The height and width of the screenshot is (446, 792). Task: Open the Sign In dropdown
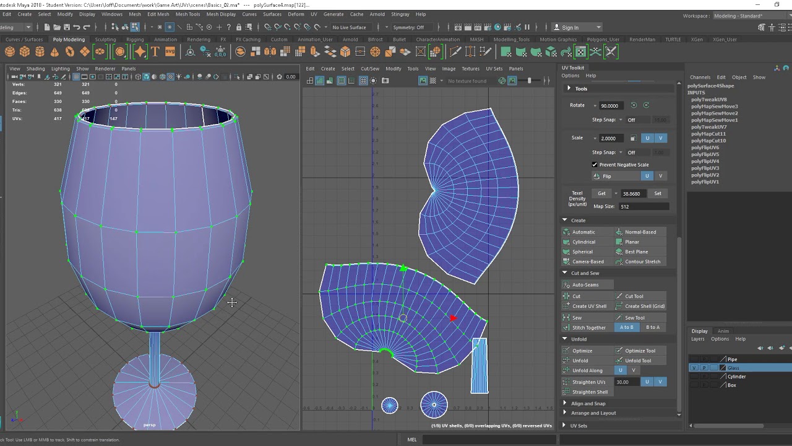click(x=577, y=27)
